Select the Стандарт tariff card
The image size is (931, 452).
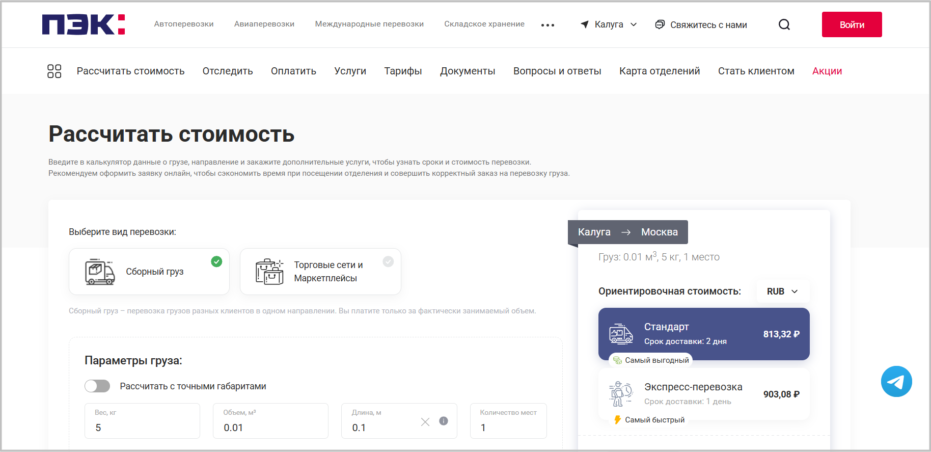pyautogui.click(x=704, y=334)
